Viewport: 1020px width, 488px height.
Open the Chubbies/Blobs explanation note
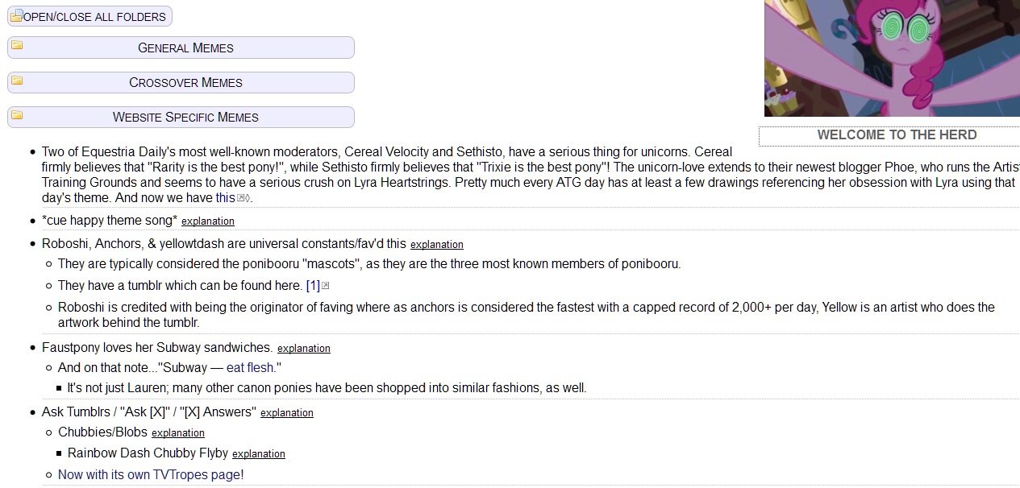point(177,433)
